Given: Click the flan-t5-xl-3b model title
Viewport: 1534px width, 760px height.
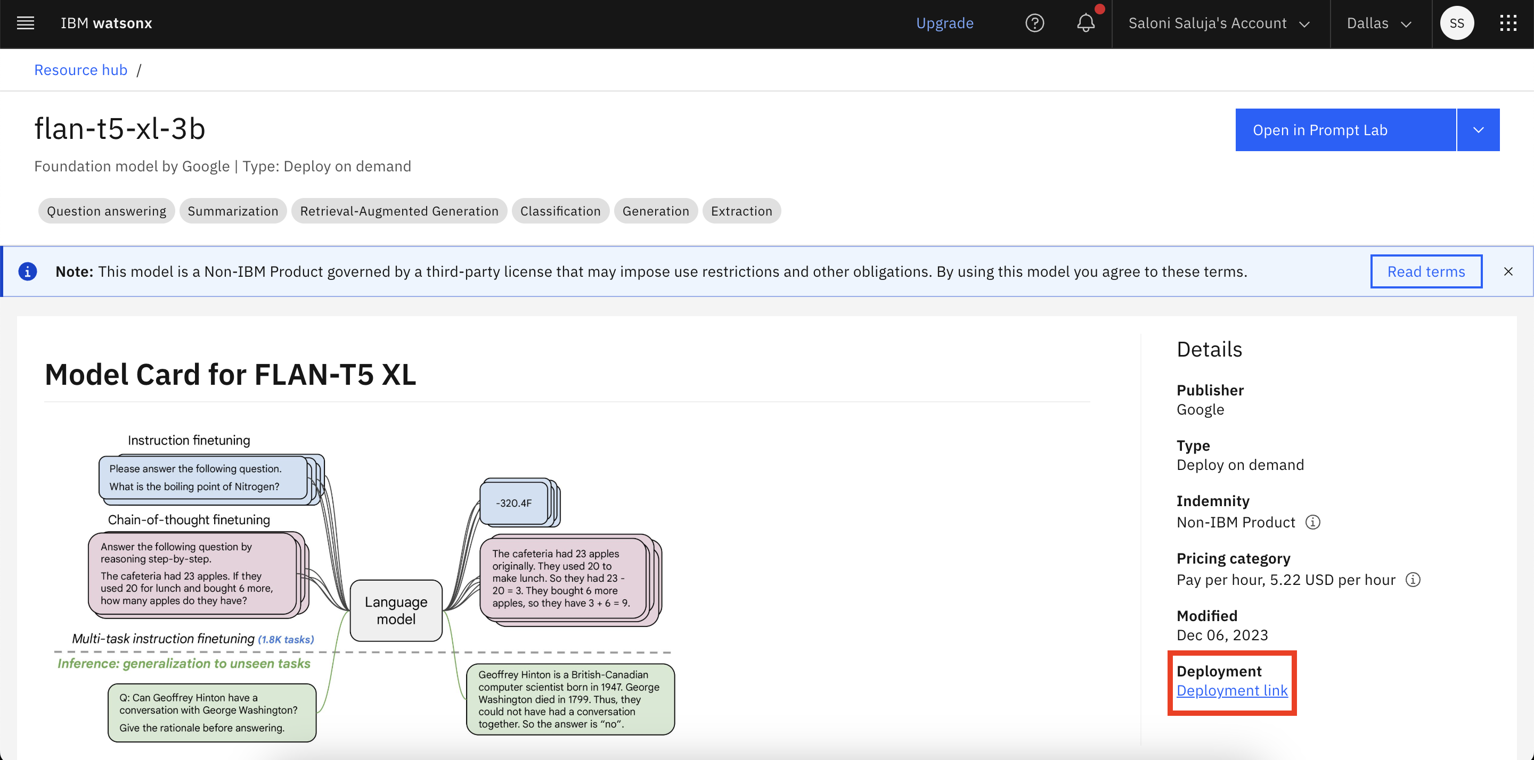Looking at the screenshot, I should tap(120, 129).
